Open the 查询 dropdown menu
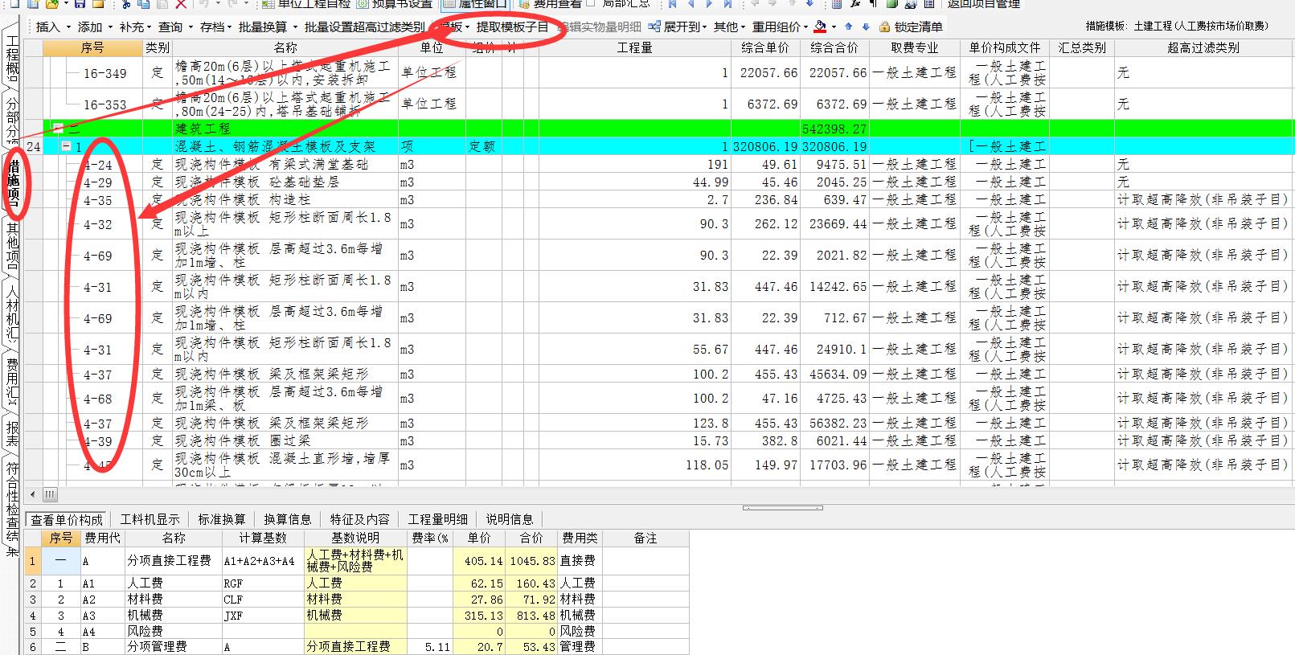The height and width of the screenshot is (655, 1295). (x=175, y=27)
